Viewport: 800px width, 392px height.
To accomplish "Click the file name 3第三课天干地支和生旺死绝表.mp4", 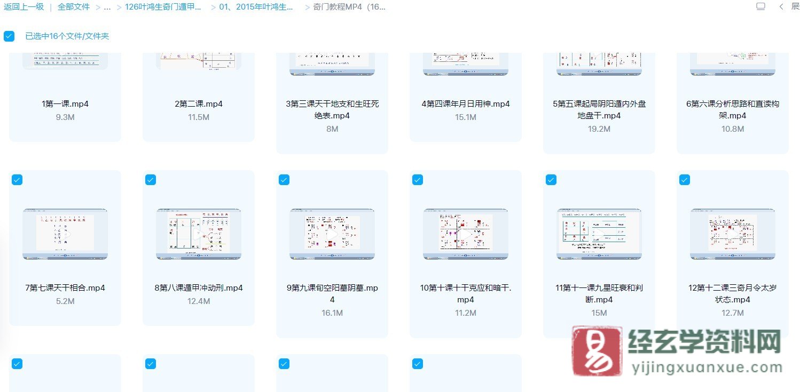I will (x=332, y=110).
